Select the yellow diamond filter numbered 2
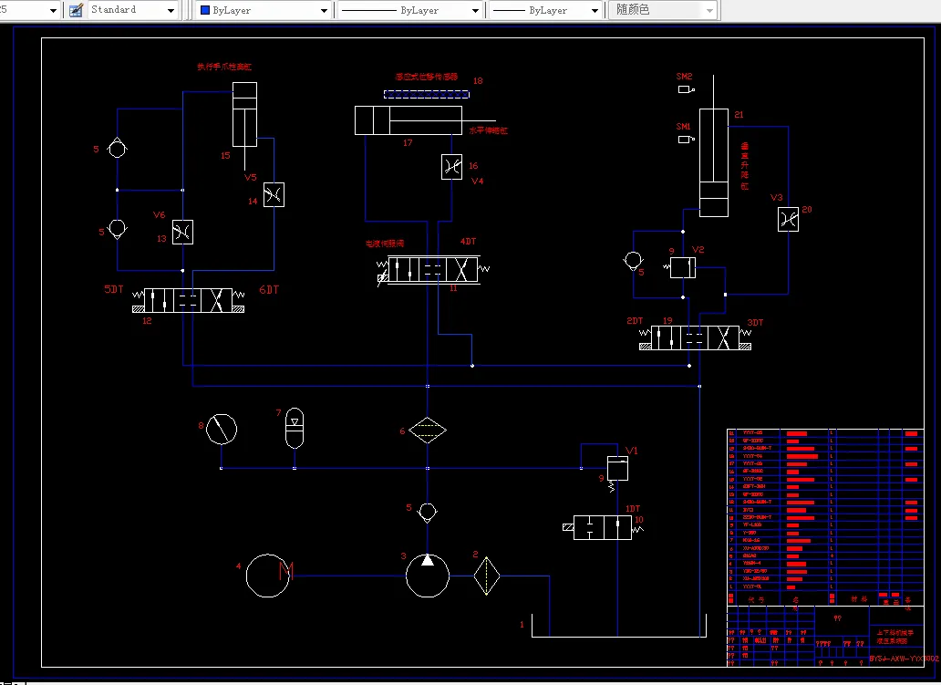The height and width of the screenshot is (685, 941). click(487, 576)
